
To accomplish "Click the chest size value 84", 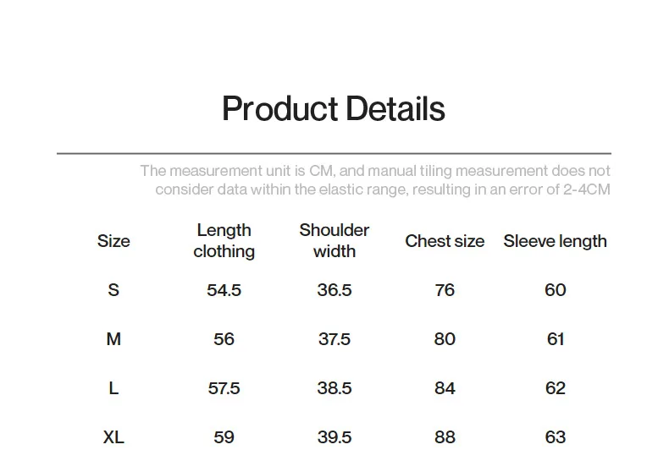I will coord(445,388).
